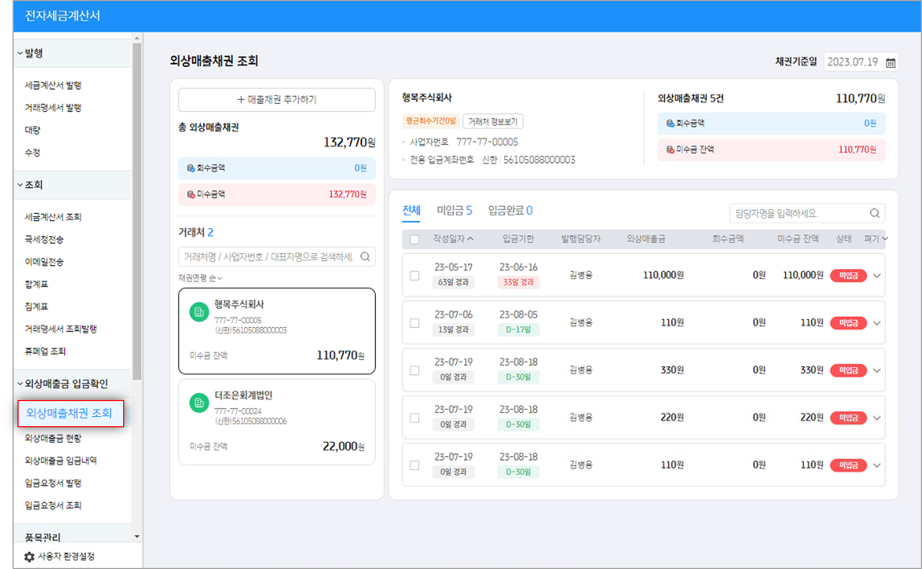Open 세금계산서 발행 menu item
Viewport: 922px width, 569px height.
(53, 85)
